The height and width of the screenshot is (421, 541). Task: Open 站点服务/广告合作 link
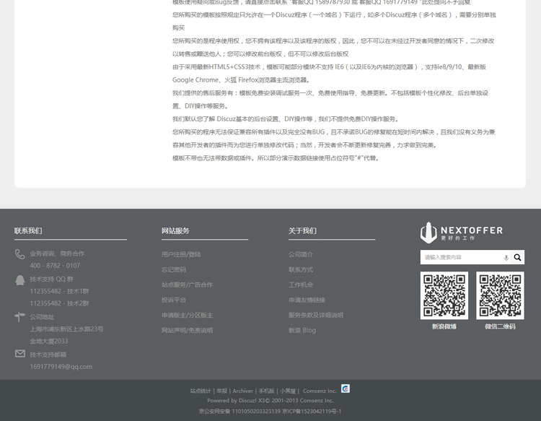[187, 285]
